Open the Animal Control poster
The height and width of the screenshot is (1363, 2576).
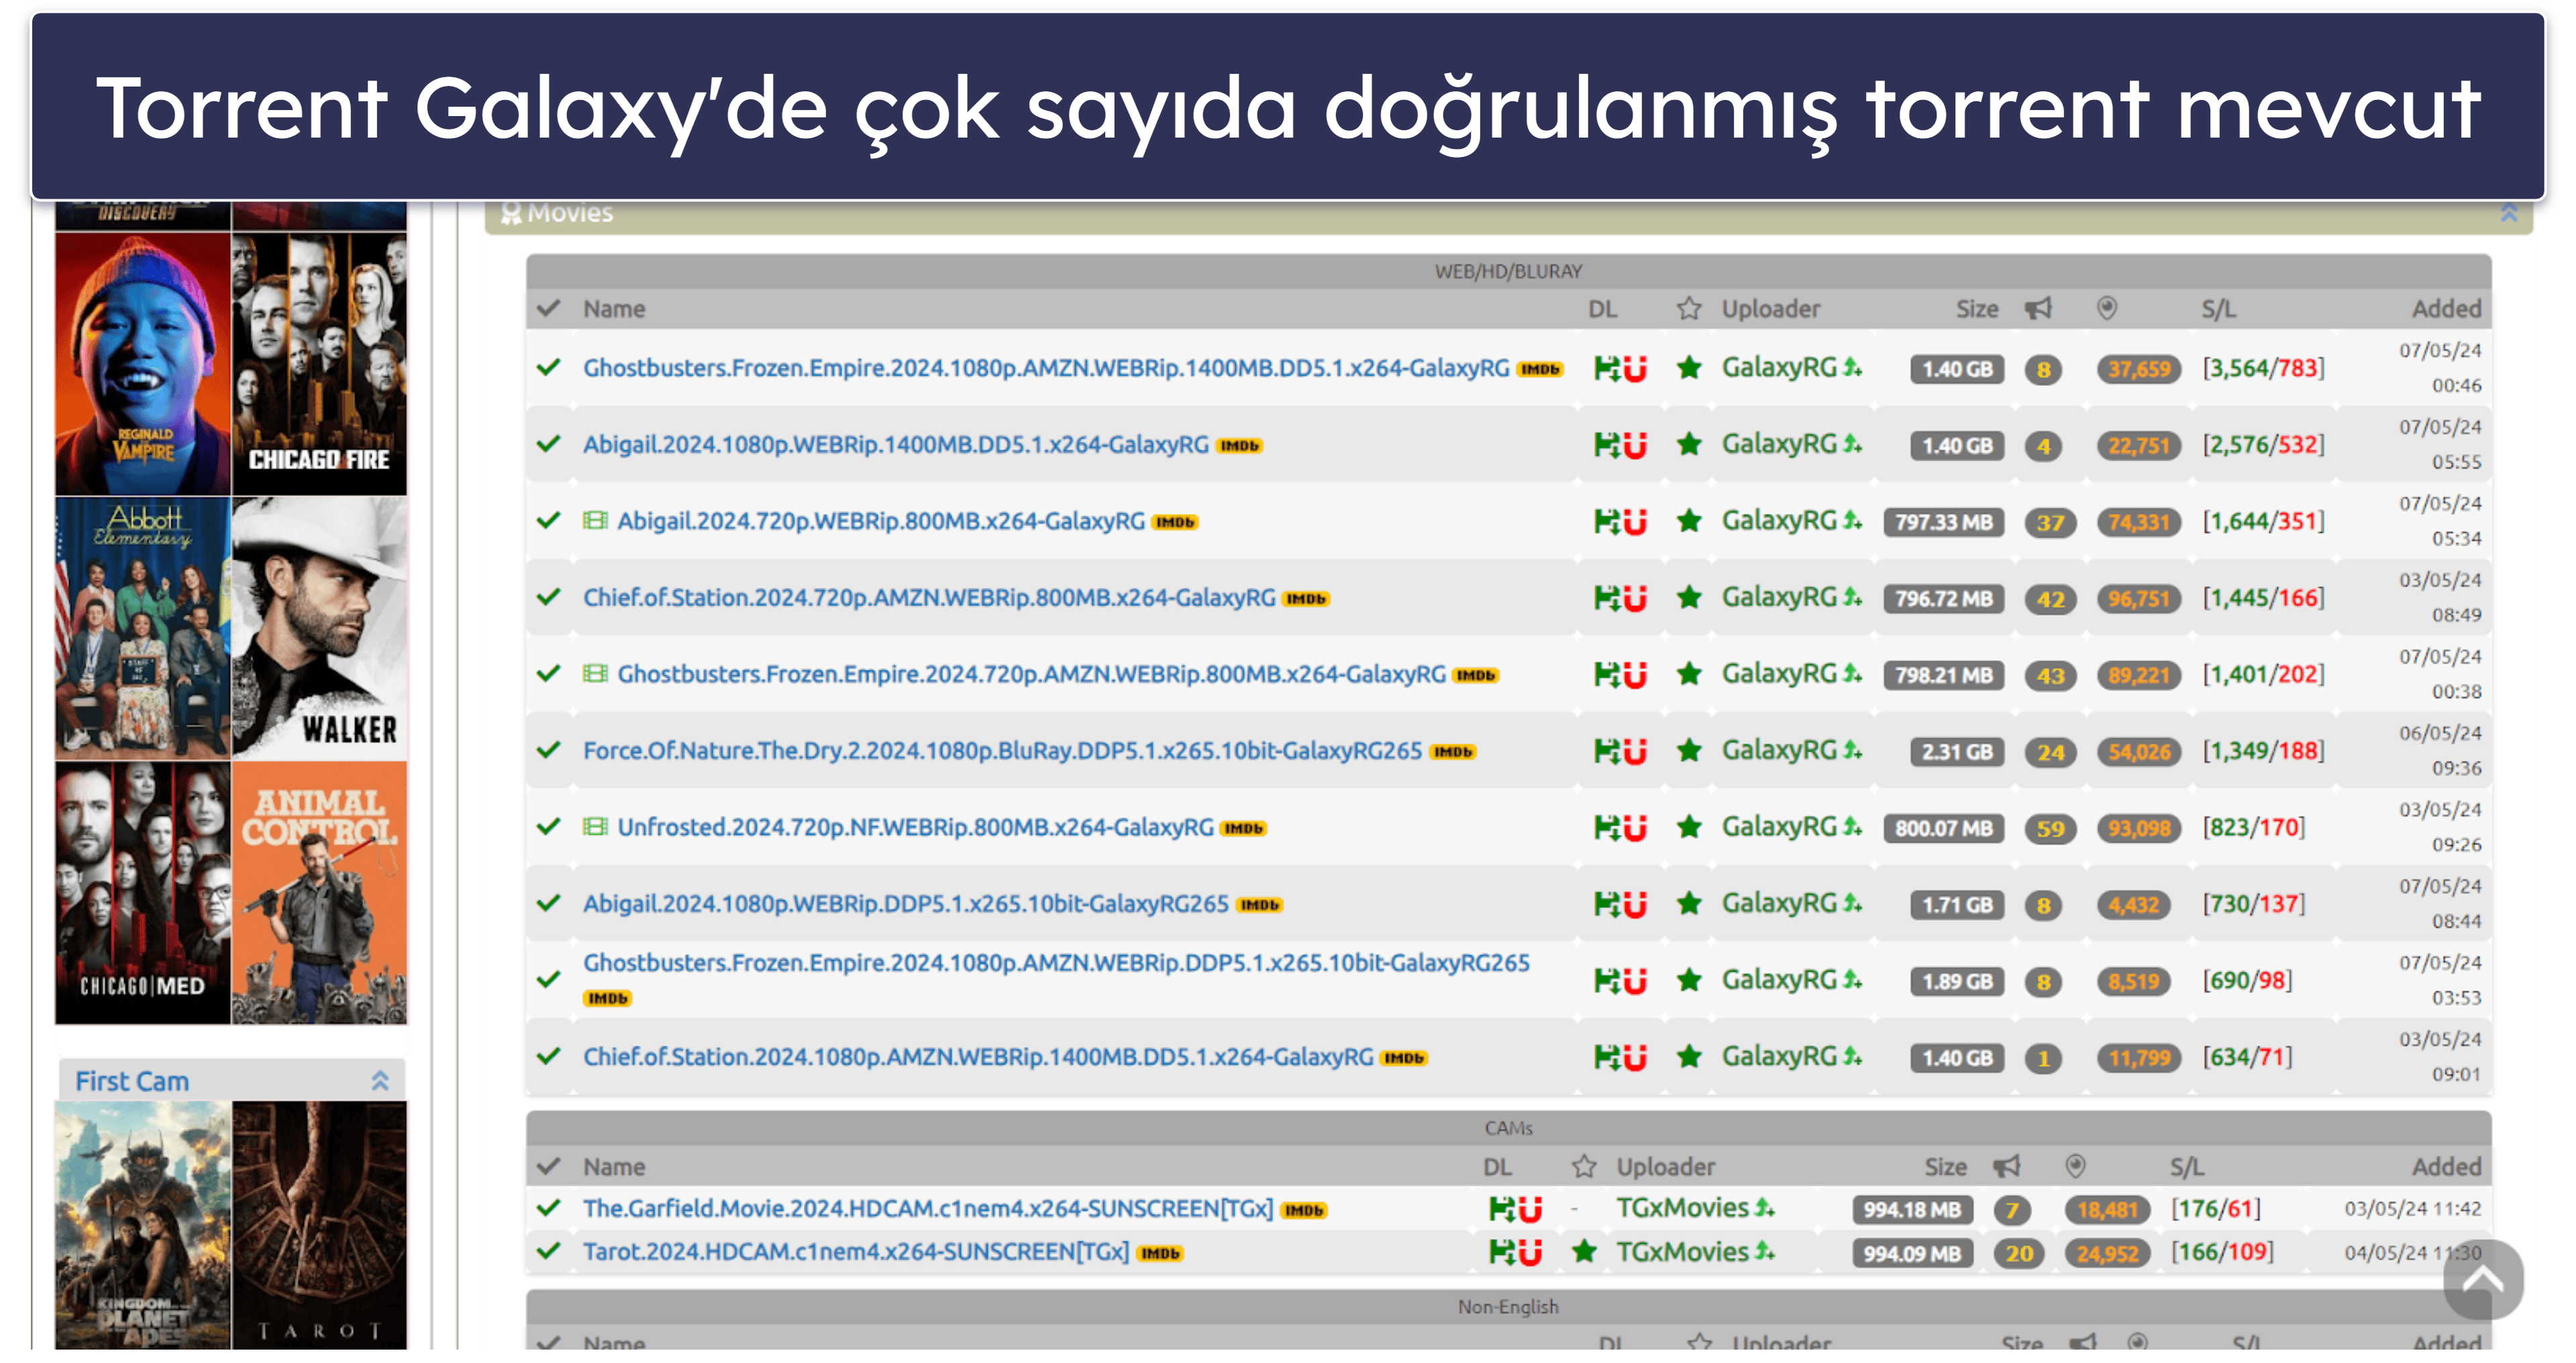point(320,893)
